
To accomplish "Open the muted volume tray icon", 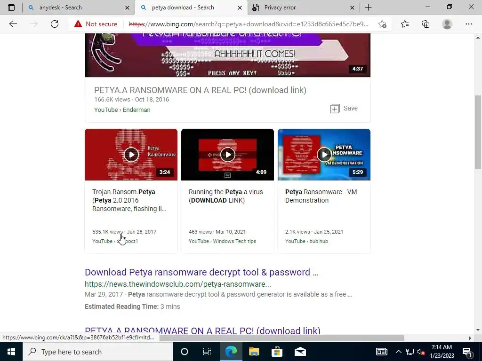I will point(421,352).
